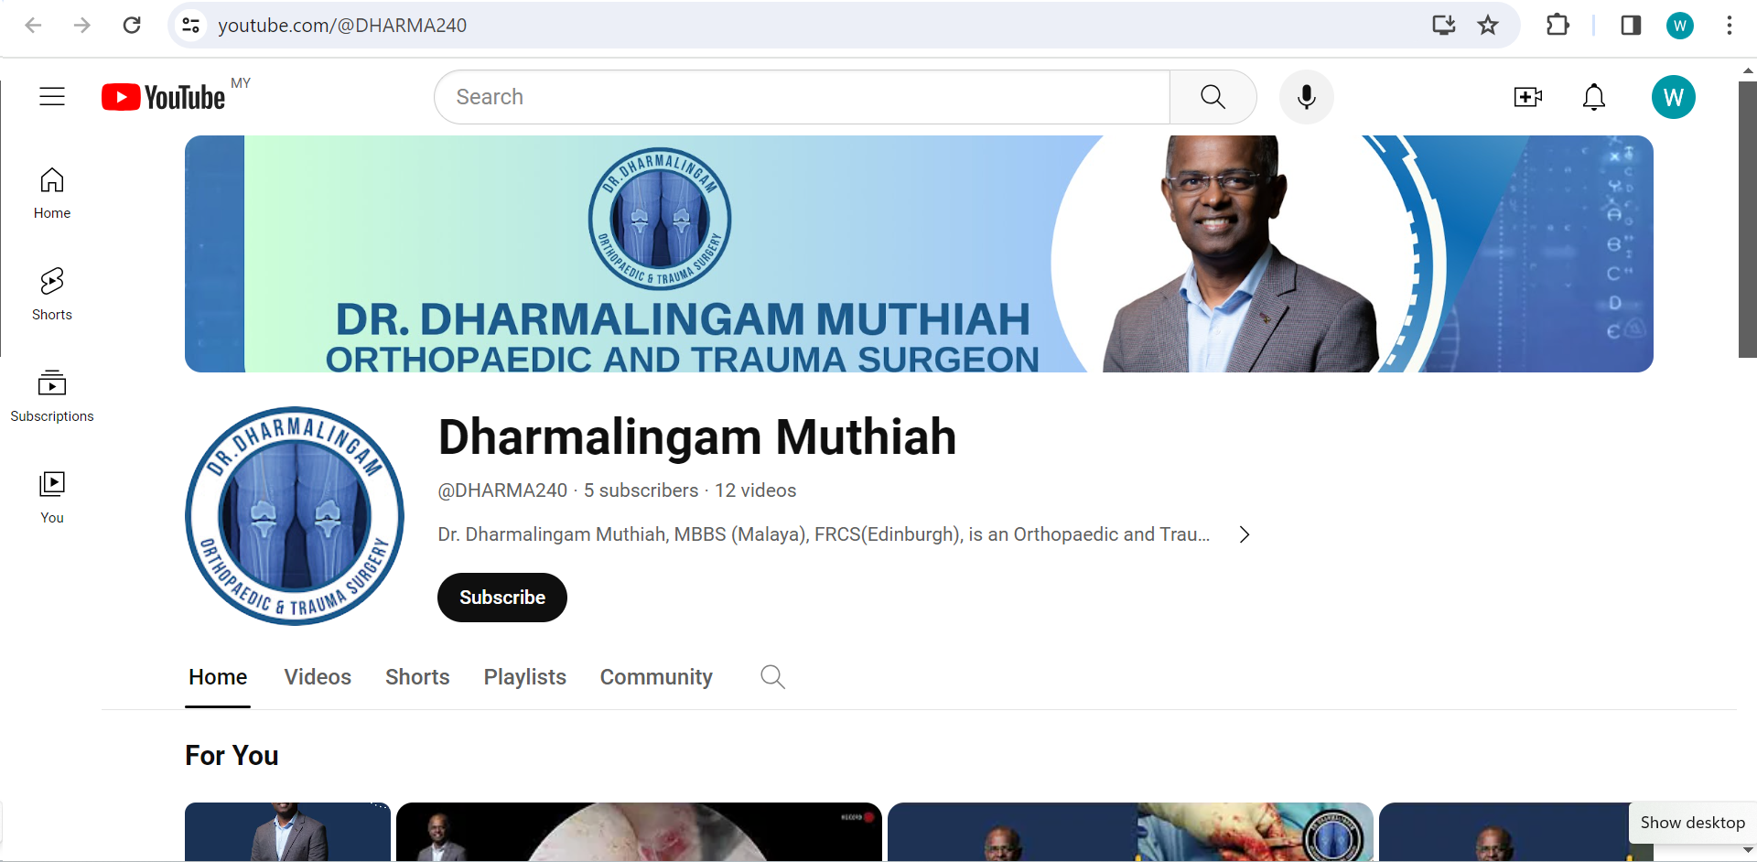Click the install app icon in address bar

click(x=1444, y=25)
